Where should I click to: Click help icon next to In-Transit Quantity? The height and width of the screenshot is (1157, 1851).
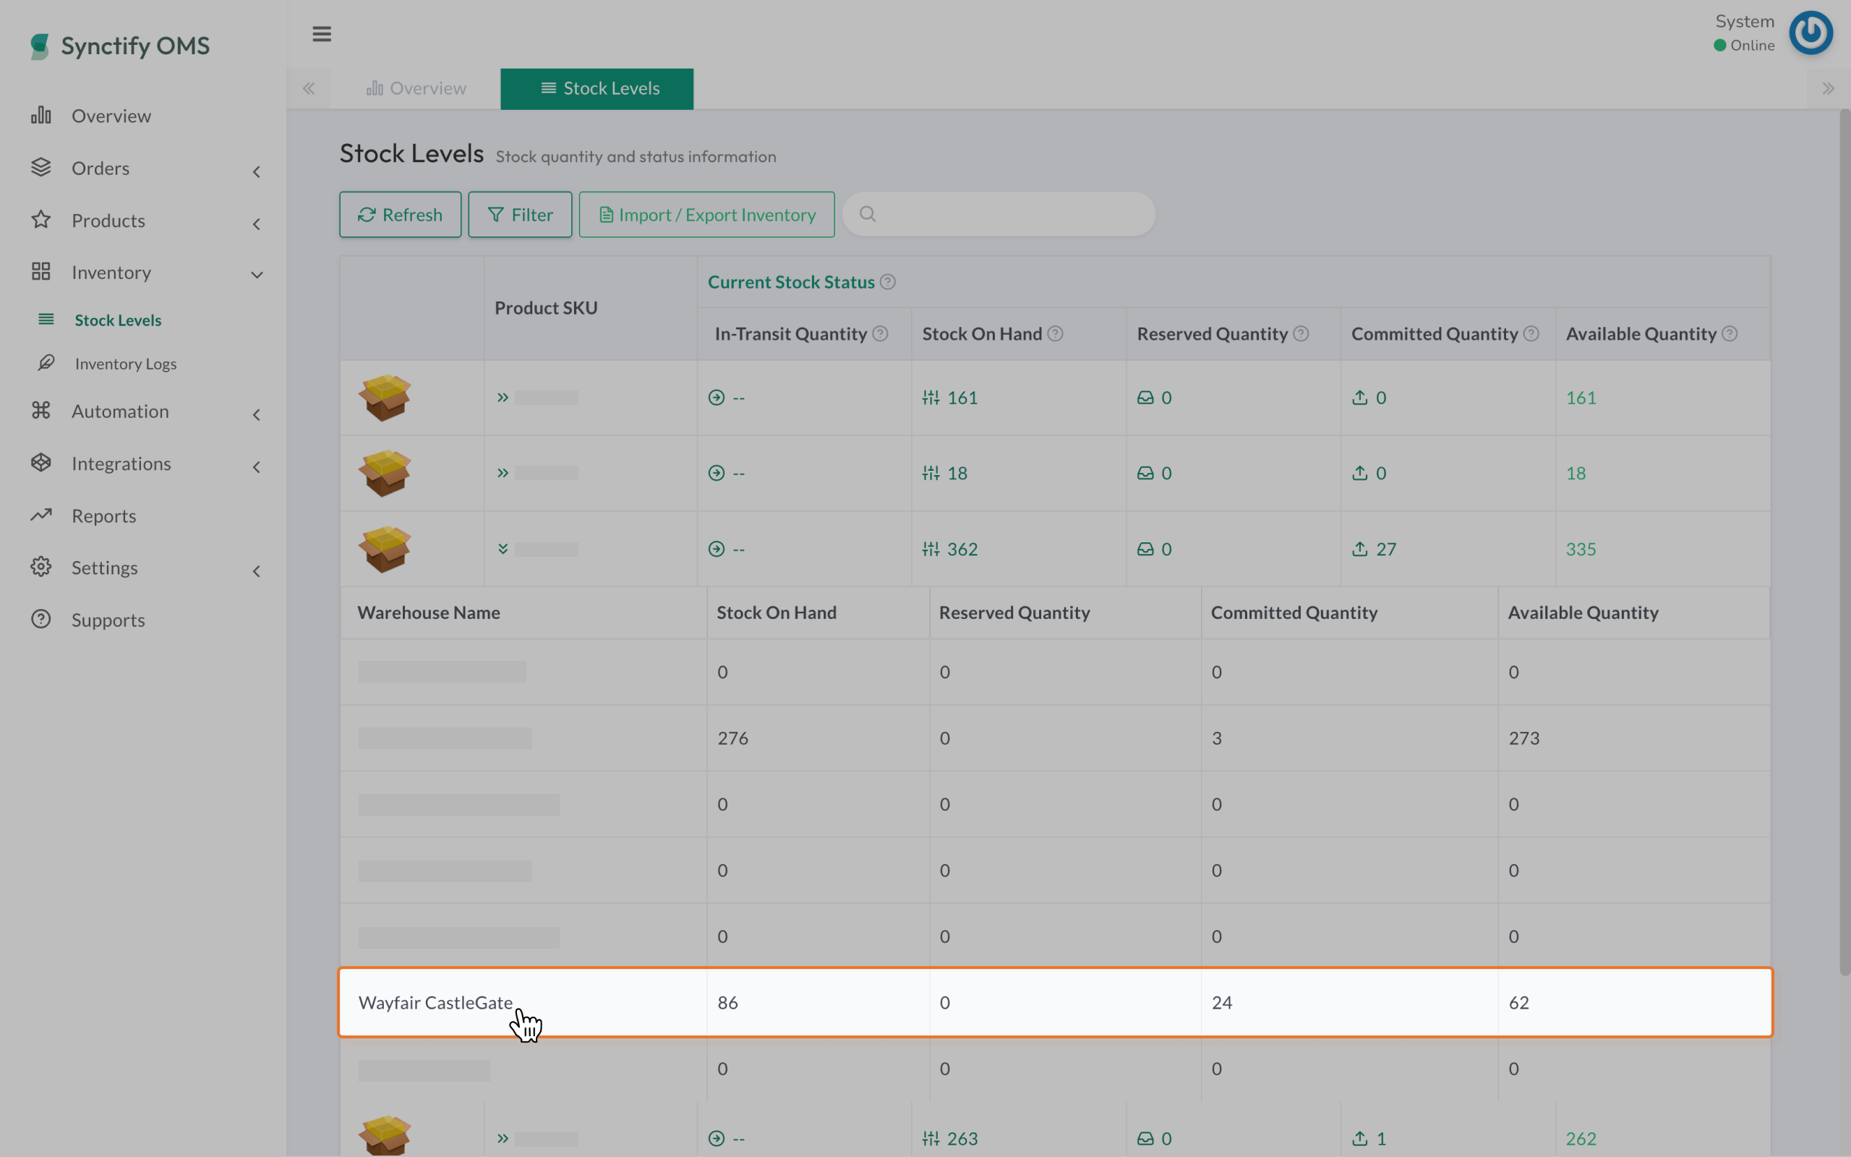881,333
